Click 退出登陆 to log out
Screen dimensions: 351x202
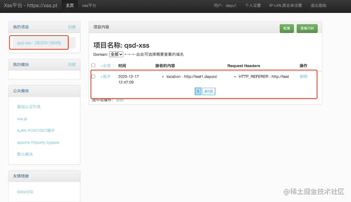tap(318, 5)
